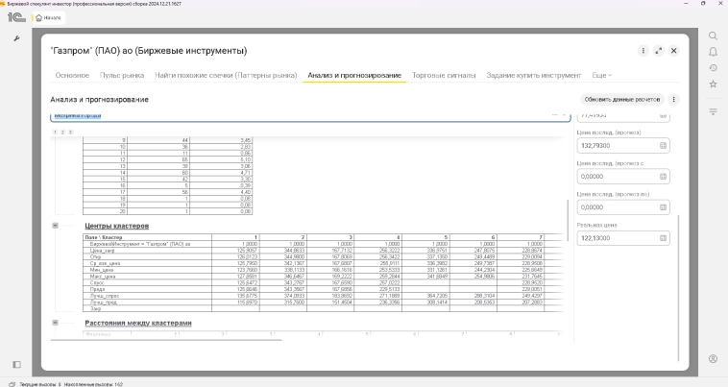Open calculator in 132,79300 price field
This screenshot has width=728, height=387.
pyautogui.click(x=663, y=146)
